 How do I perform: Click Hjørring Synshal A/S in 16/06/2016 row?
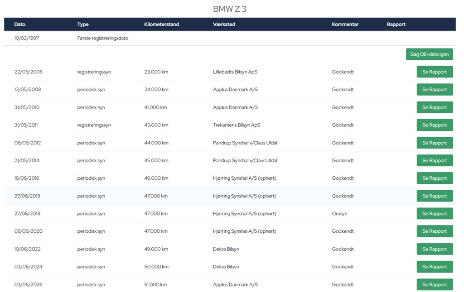click(244, 178)
